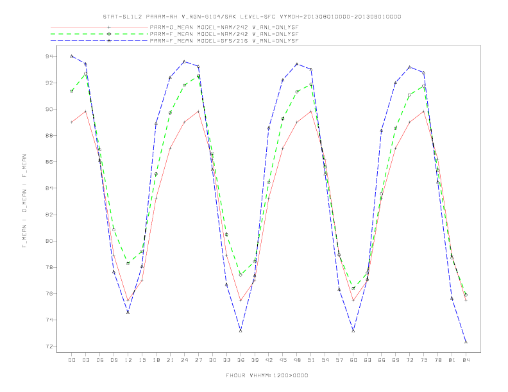The width and height of the screenshot is (508, 392).
Task: Click the chart title starting STAT=SL1L2 PARAM=RH
Action: [x=251, y=17]
